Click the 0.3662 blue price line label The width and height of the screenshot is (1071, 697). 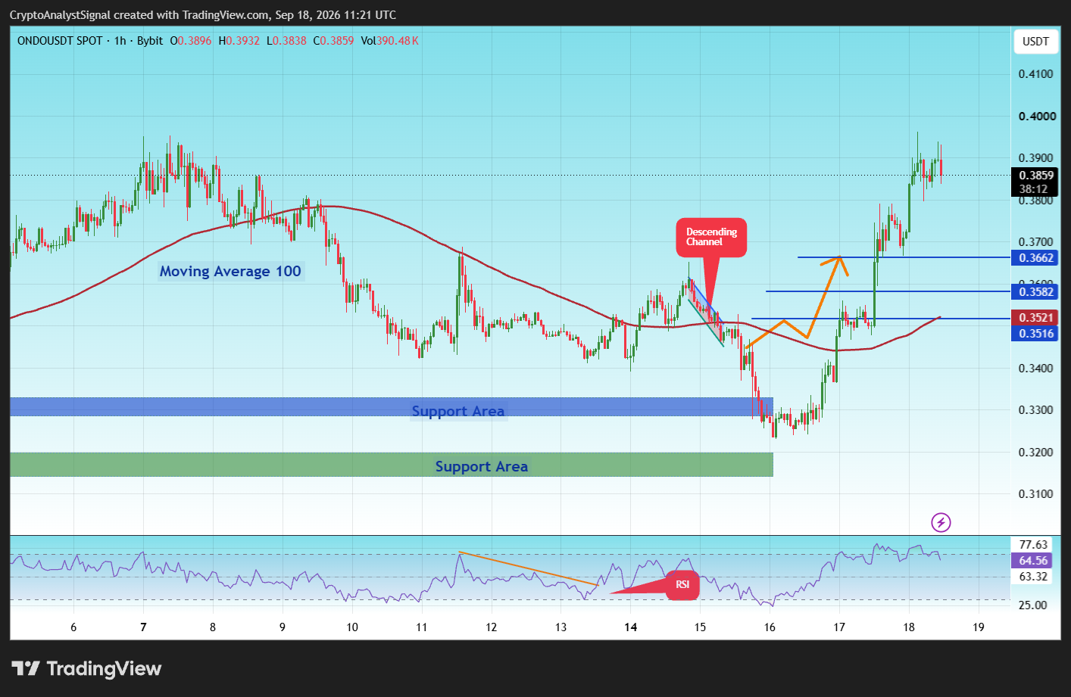(1035, 258)
